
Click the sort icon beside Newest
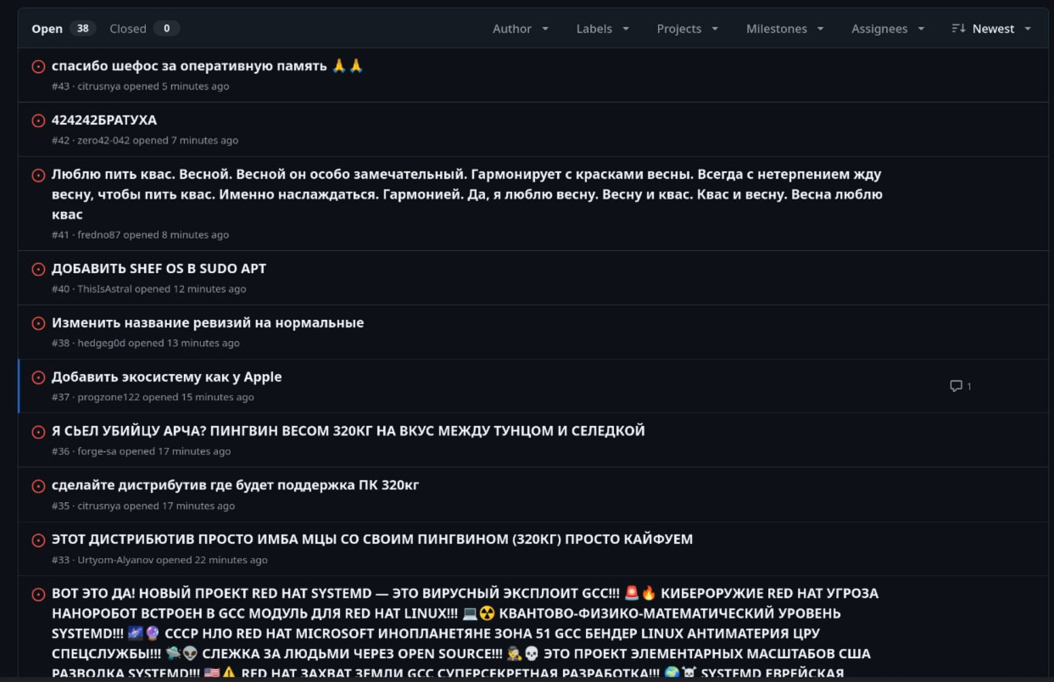point(958,29)
